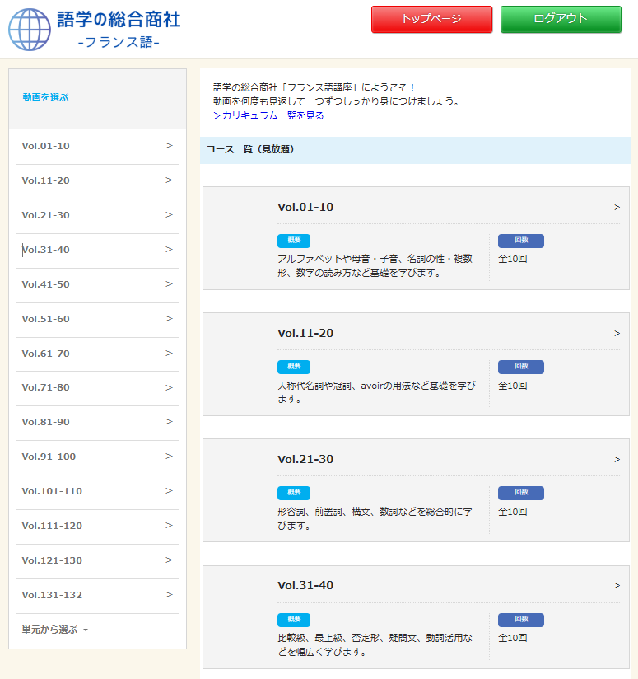Click the arrow beside sidebar Vol.71-80
Image resolution: width=638 pixels, height=679 pixels.
click(169, 387)
